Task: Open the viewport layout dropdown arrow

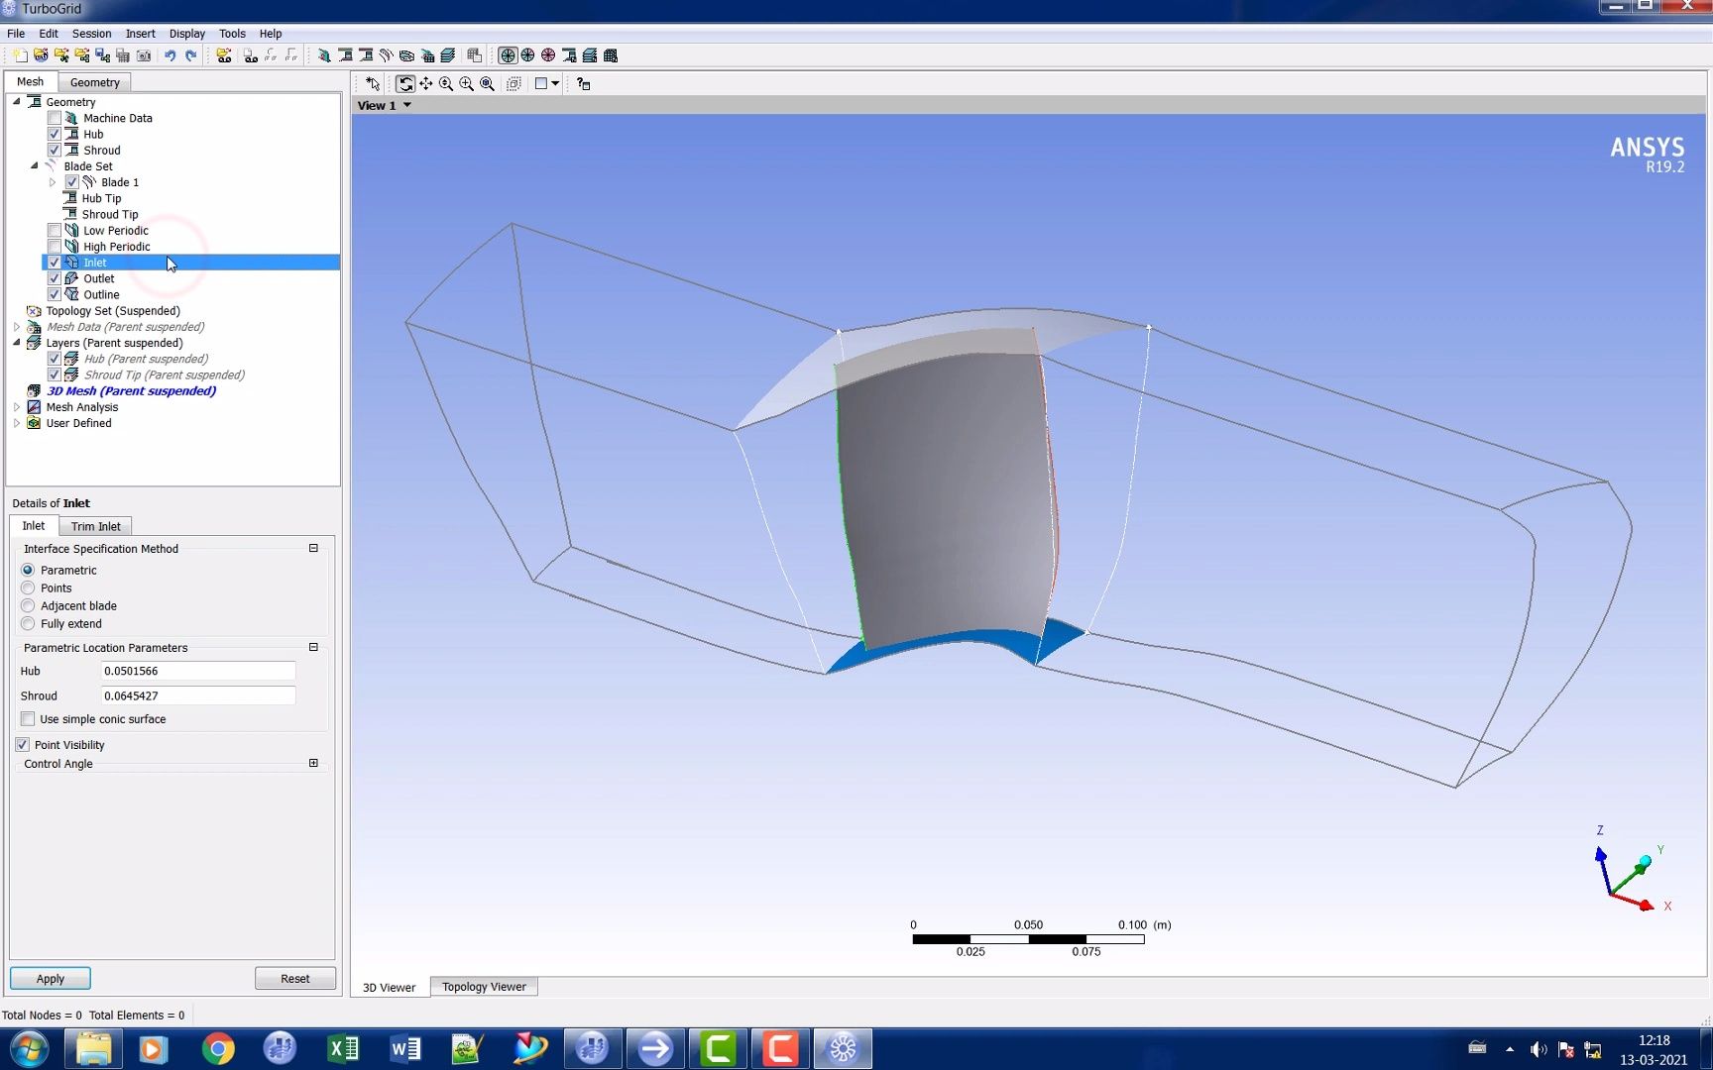Action: [x=555, y=84]
